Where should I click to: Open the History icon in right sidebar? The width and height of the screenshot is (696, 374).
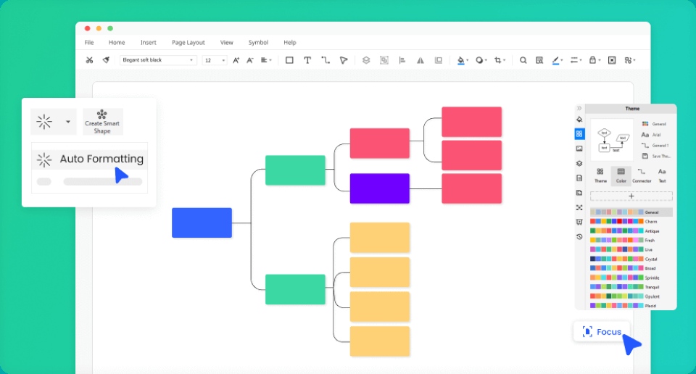[x=579, y=236]
